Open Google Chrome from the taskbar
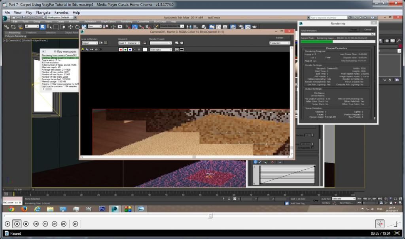The width and height of the screenshot is (405, 239). (11, 209)
